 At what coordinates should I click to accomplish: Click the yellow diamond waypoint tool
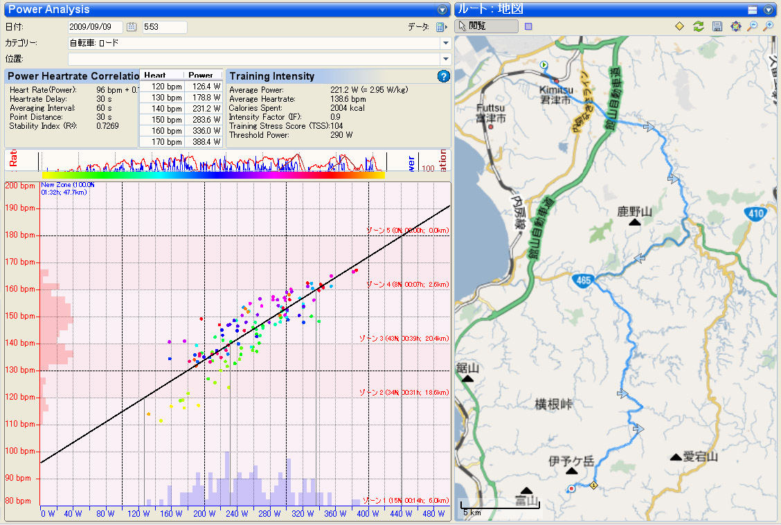pos(680,26)
